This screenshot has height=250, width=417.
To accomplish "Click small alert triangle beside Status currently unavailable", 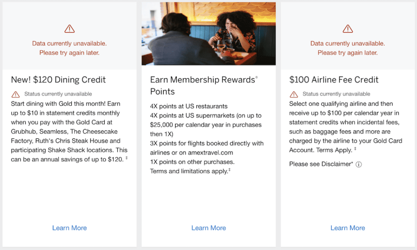I will [16, 94].
